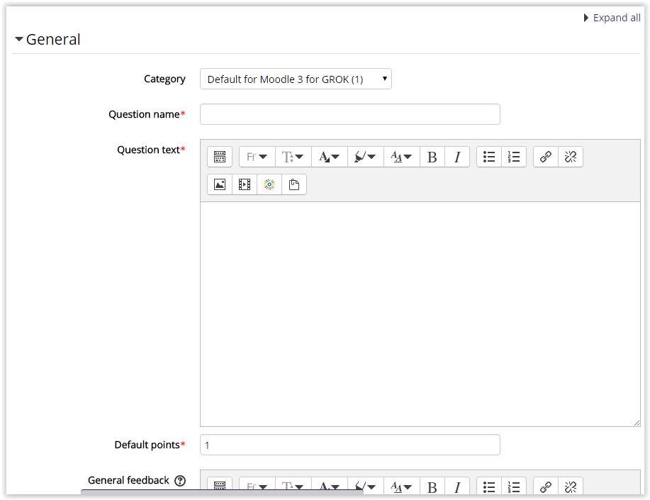Remove link using Unlink icon in Question text
The width and height of the screenshot is (650, 500).
click(571, 157)
